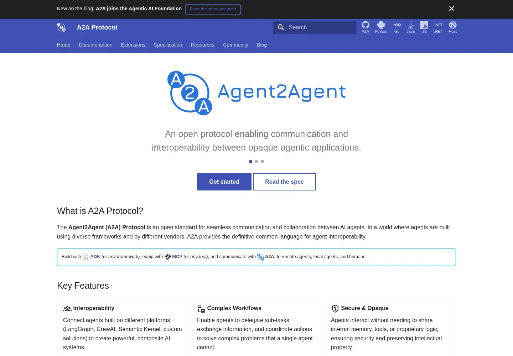Viewport: 513px width, 356px height.
Task: Open the Specification tab
Action: pyautogui.click(x=168, y=45)
